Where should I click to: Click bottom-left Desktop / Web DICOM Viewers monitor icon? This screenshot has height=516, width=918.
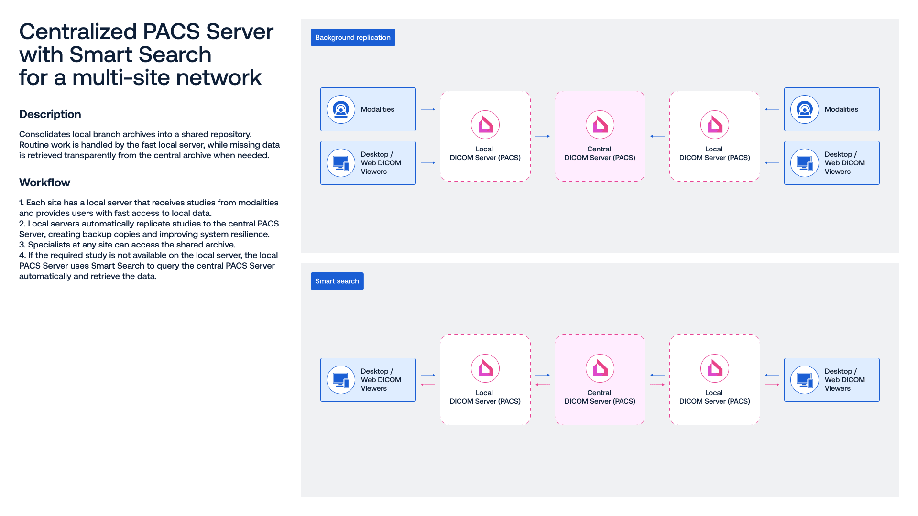click(x=341, y=380)
